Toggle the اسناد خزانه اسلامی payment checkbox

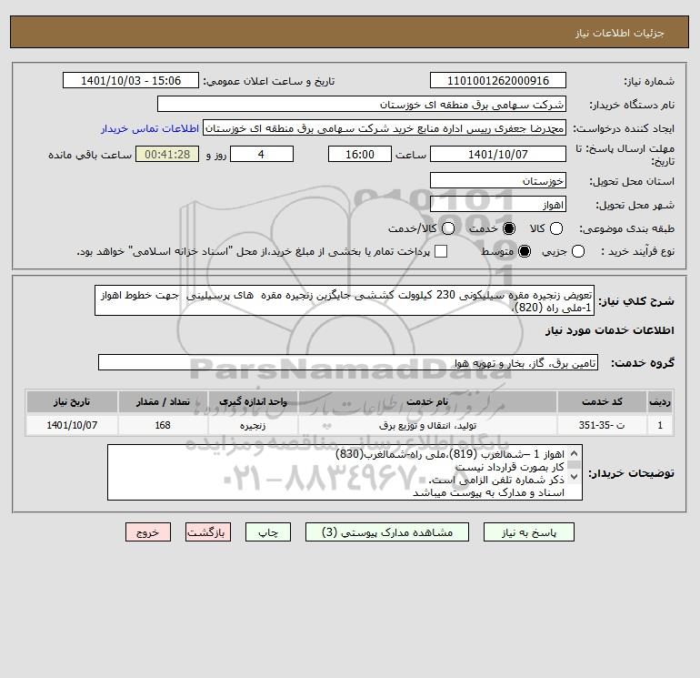(x=441, y=251)
